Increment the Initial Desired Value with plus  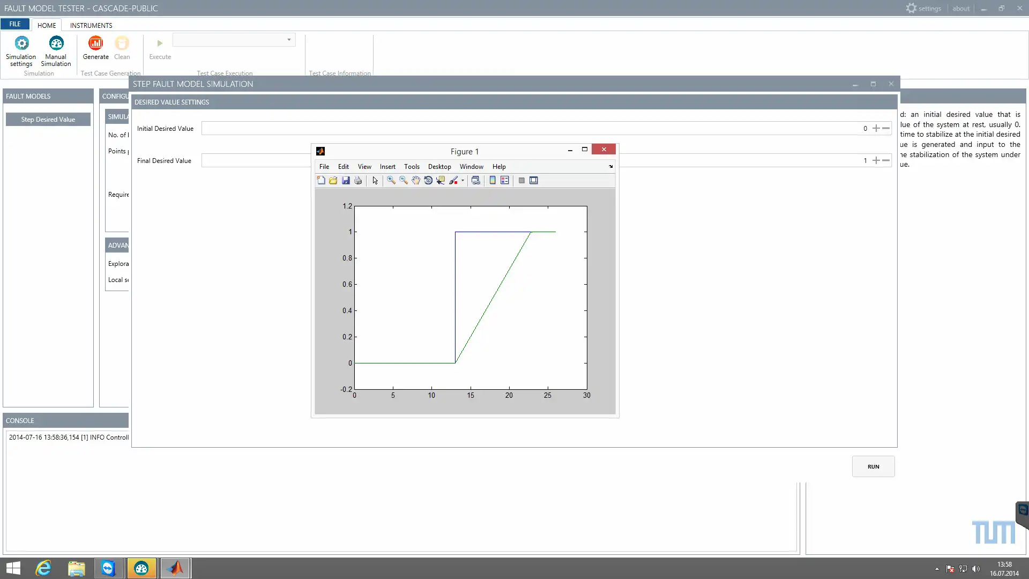876,129
